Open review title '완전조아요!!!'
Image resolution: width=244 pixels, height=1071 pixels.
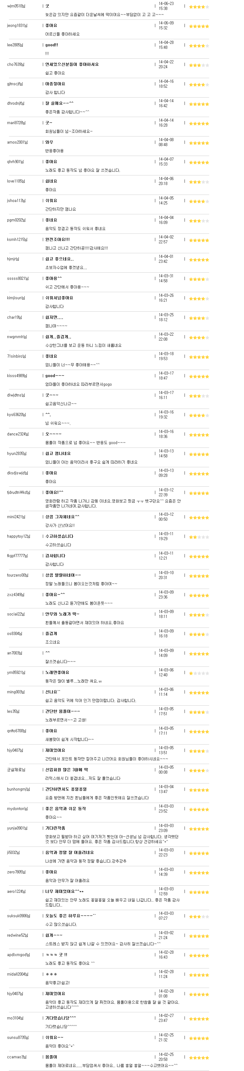[x=57, y=239]
